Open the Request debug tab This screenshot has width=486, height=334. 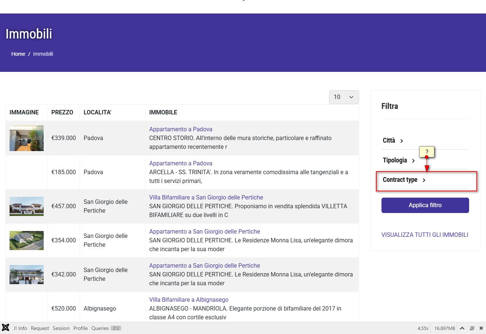pos(40,328)
